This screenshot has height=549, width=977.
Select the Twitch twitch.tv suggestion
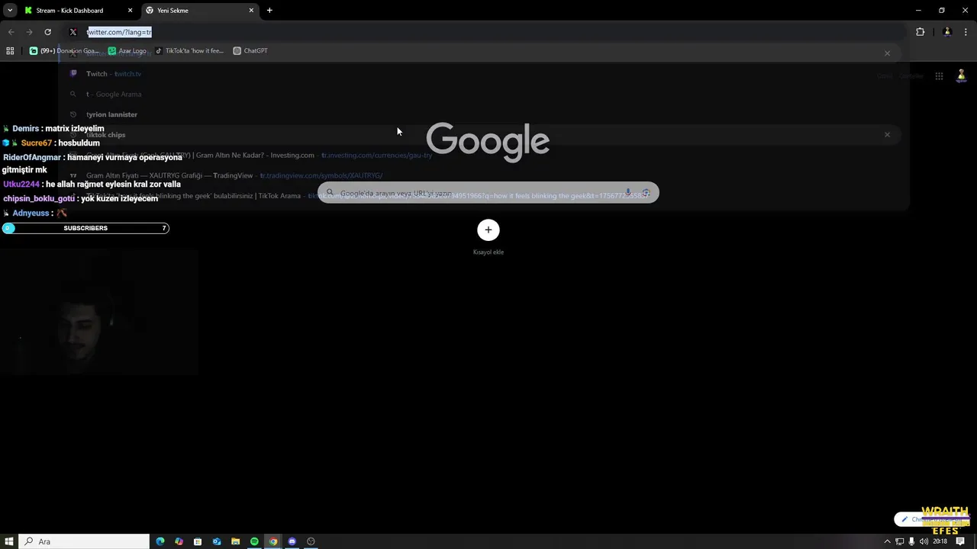[x=484, y=74]
